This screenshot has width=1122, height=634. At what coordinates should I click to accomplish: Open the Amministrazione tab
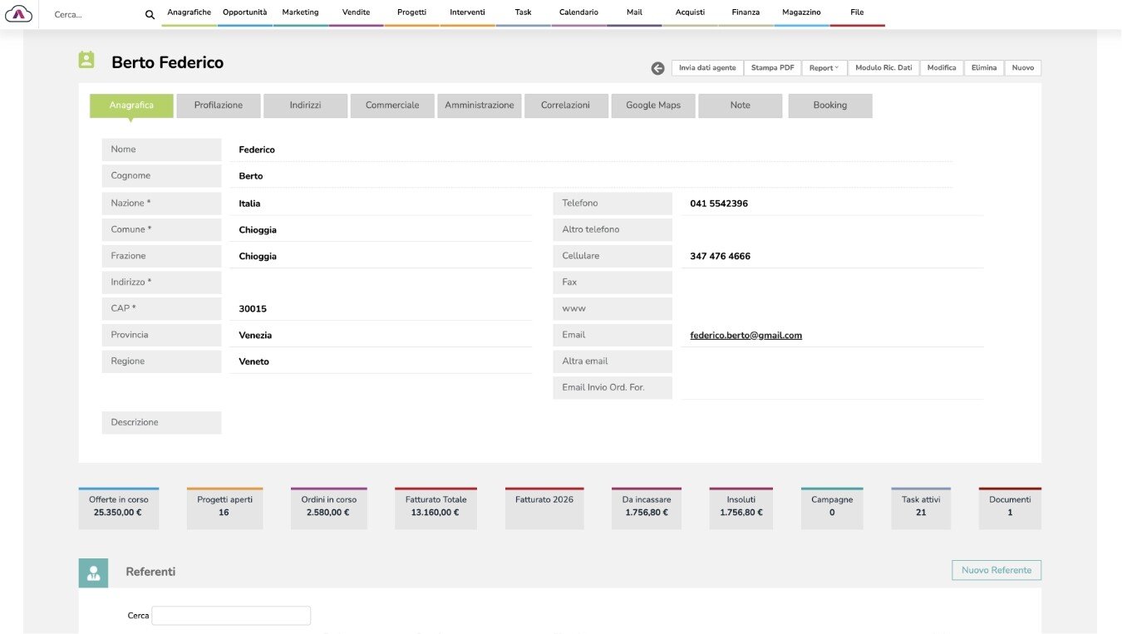point(480,106)
